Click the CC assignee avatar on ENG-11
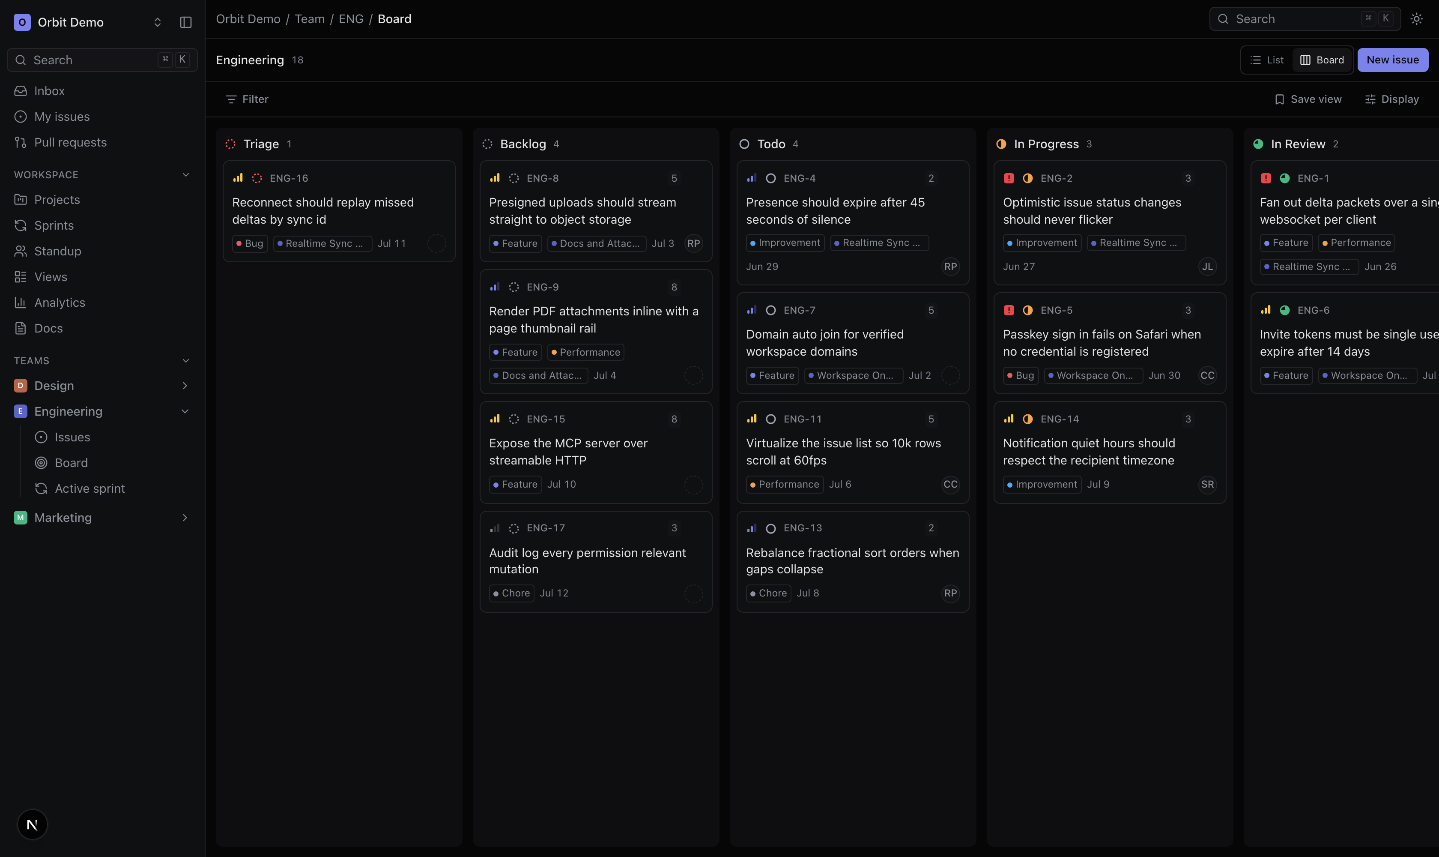 (950, 484)
